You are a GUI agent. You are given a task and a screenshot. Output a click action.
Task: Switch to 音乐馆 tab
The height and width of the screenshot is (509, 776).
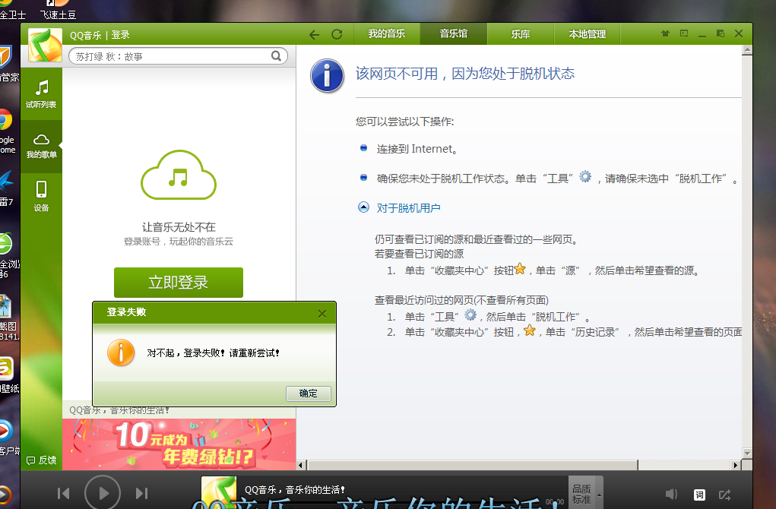pos(453,33)
